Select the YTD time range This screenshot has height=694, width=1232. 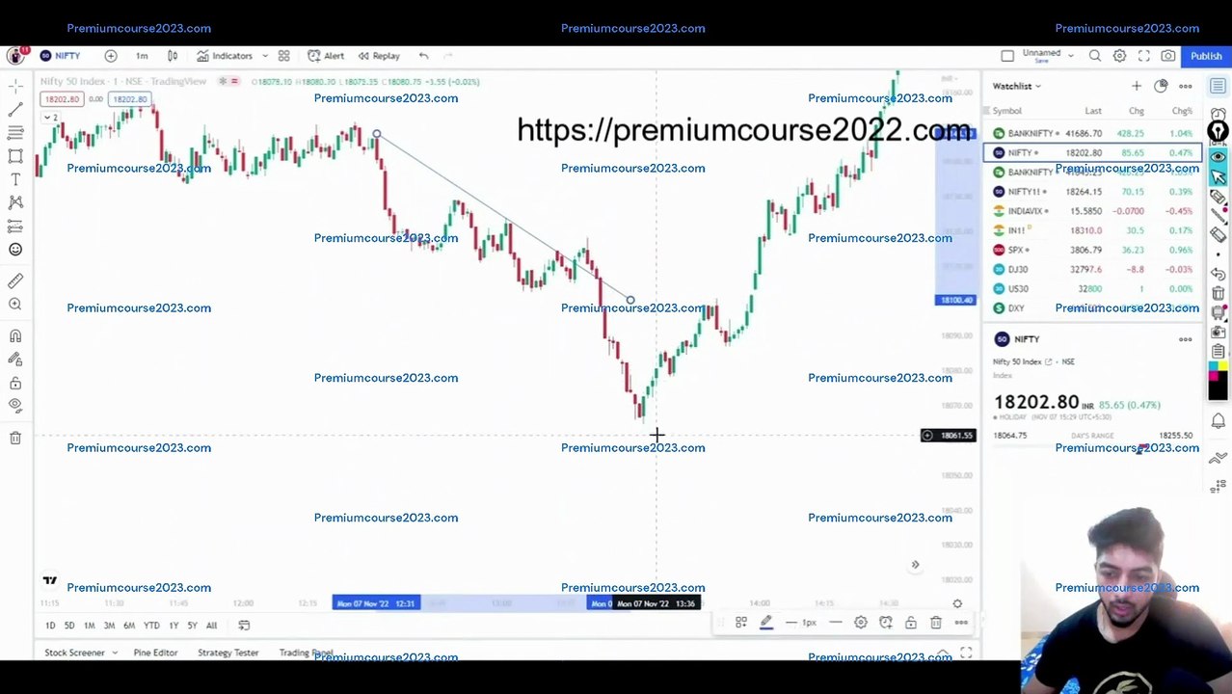coord(151,626)
